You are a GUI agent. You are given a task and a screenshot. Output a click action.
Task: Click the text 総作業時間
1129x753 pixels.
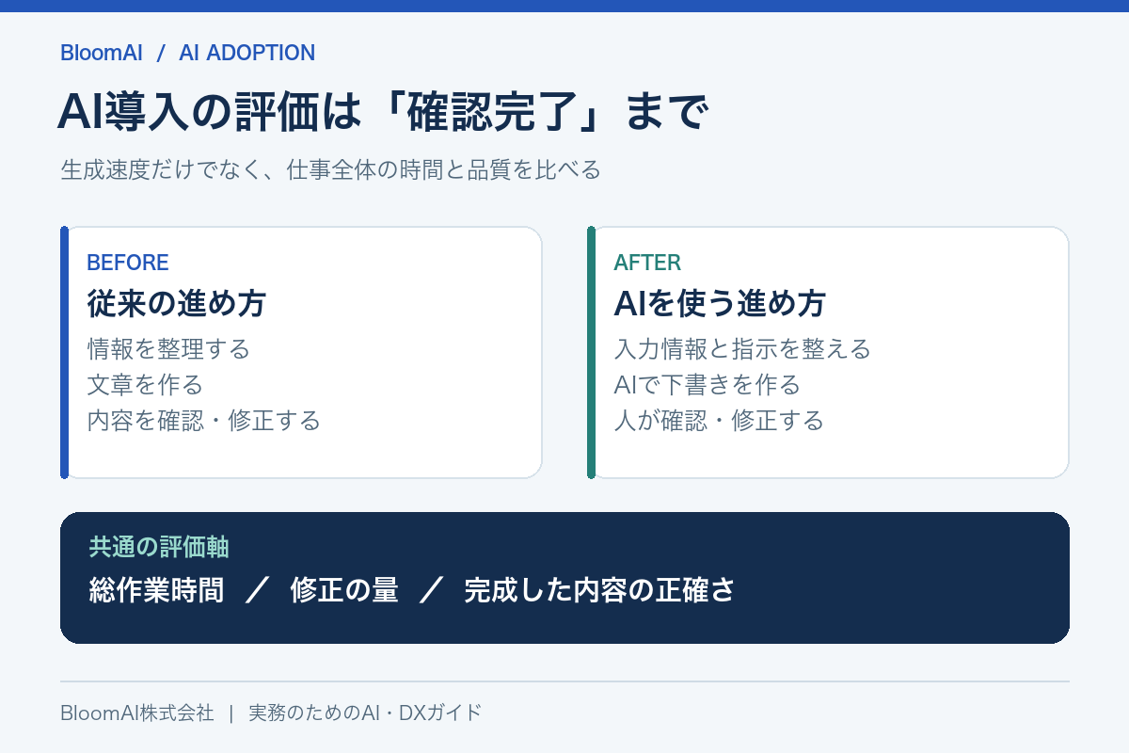click(x=156, y=590)
